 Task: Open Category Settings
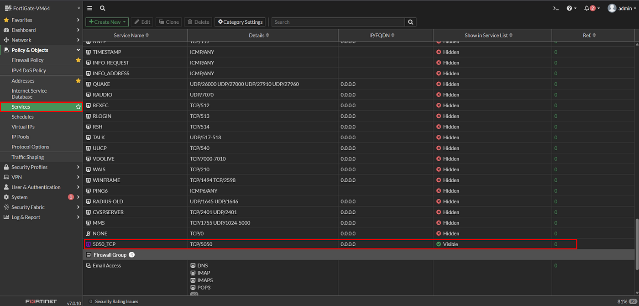240,22
